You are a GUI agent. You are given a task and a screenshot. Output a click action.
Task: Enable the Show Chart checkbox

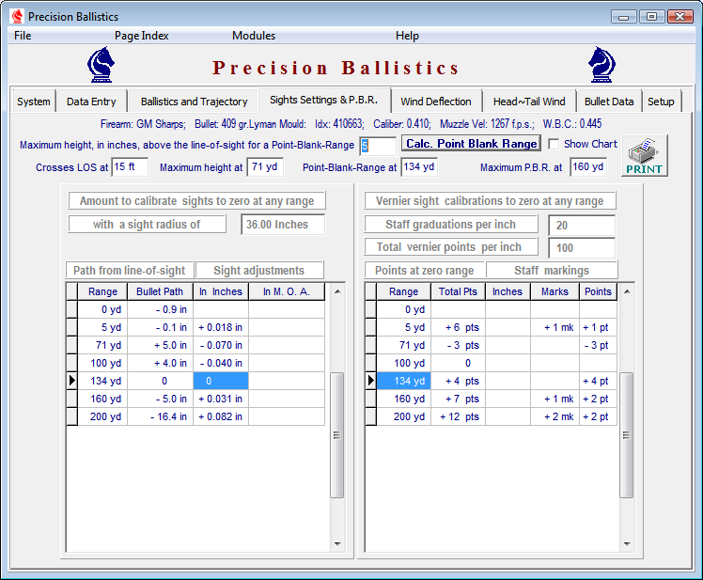click(x=555, y=144)
